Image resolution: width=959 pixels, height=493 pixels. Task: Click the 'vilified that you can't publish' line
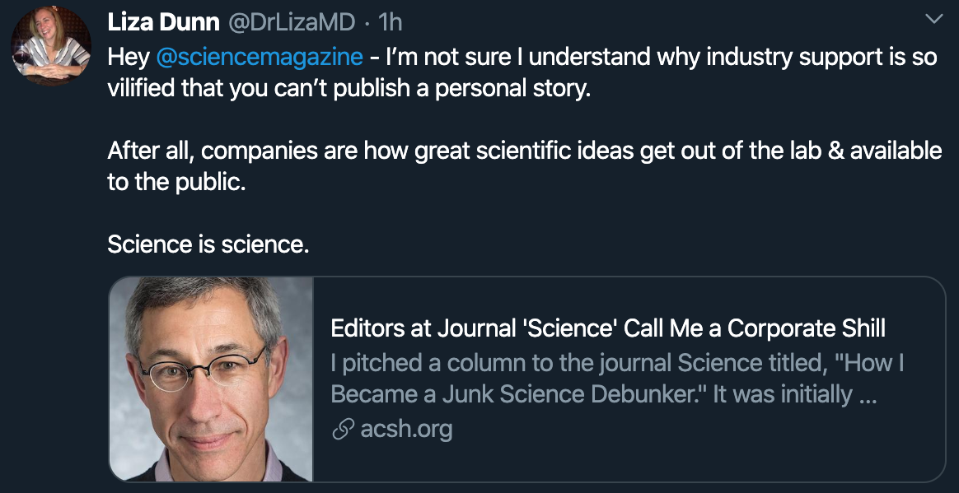349,88
